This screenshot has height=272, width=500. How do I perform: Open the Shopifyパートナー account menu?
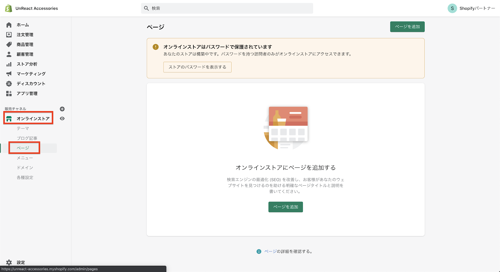click(471, 8)
